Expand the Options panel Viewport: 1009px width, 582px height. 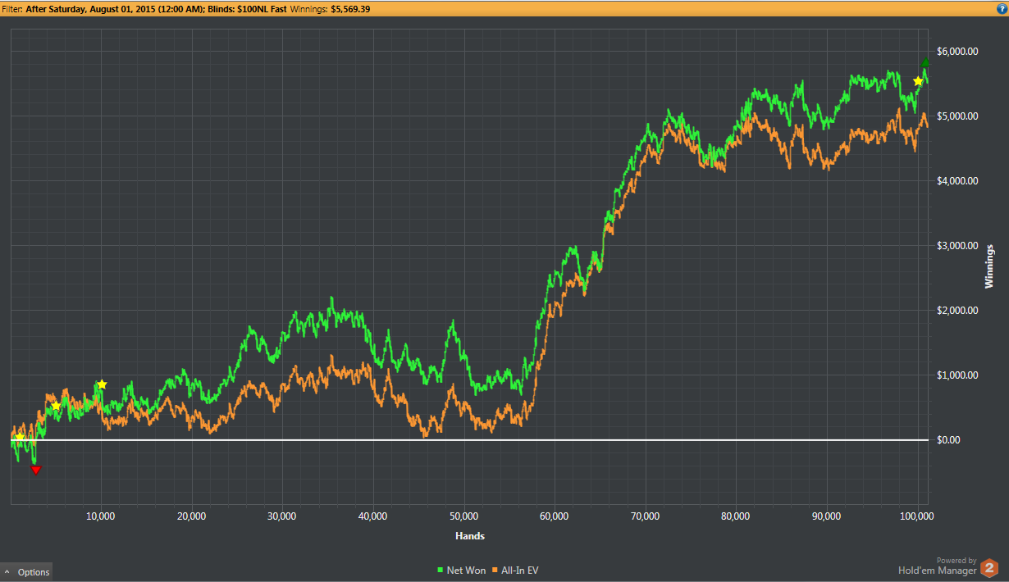[27, 572]
